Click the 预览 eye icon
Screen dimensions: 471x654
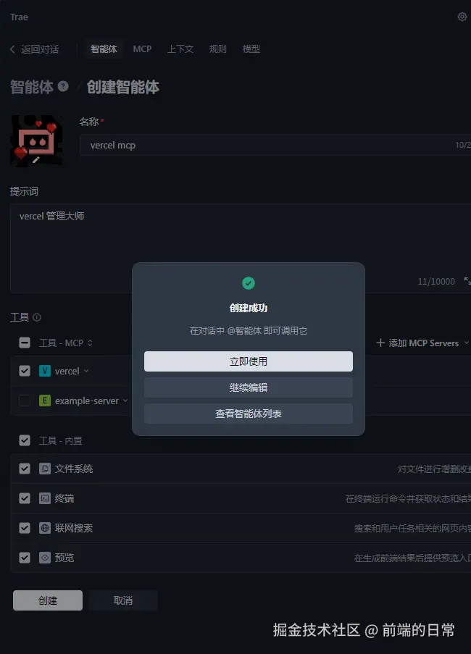point(45,557)
